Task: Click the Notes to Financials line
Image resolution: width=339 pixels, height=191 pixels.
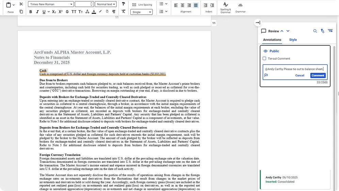Action: (x=52, y=58)
